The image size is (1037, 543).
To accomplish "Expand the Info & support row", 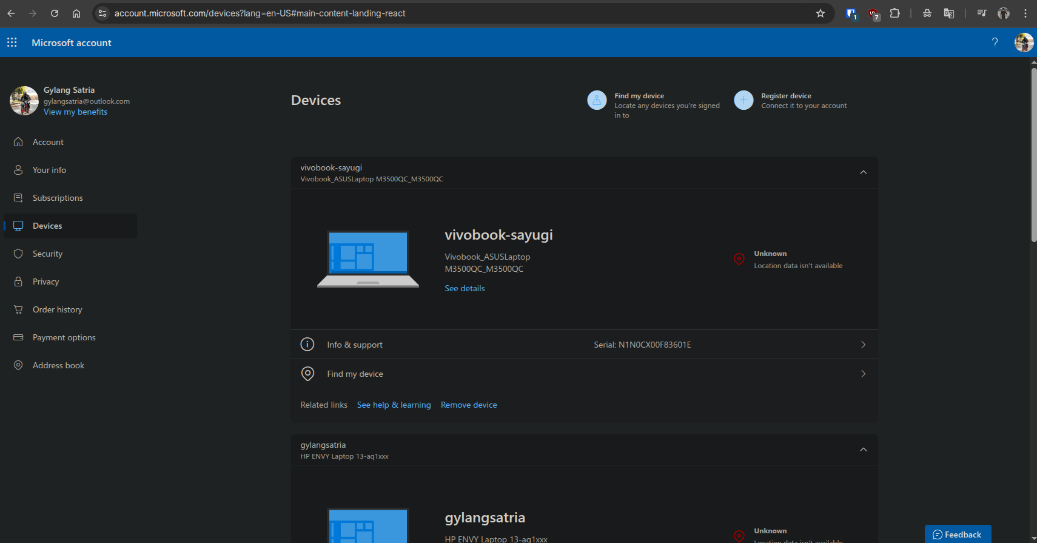I will pos(863,345).
